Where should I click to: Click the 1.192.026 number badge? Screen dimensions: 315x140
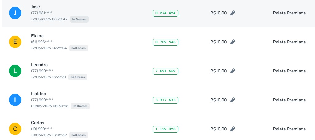[165, 129]
